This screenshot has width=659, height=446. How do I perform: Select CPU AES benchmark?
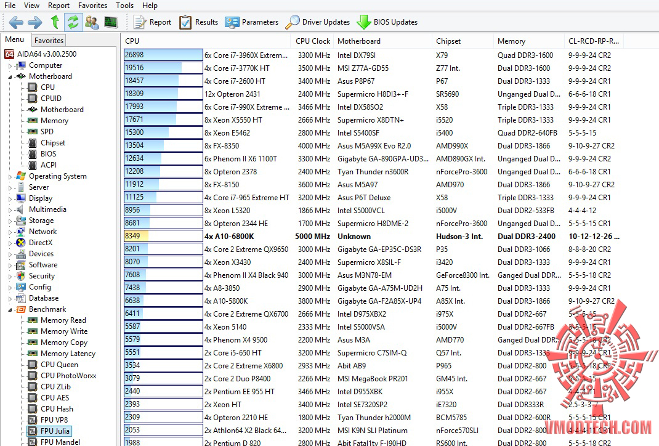point(55,397)
